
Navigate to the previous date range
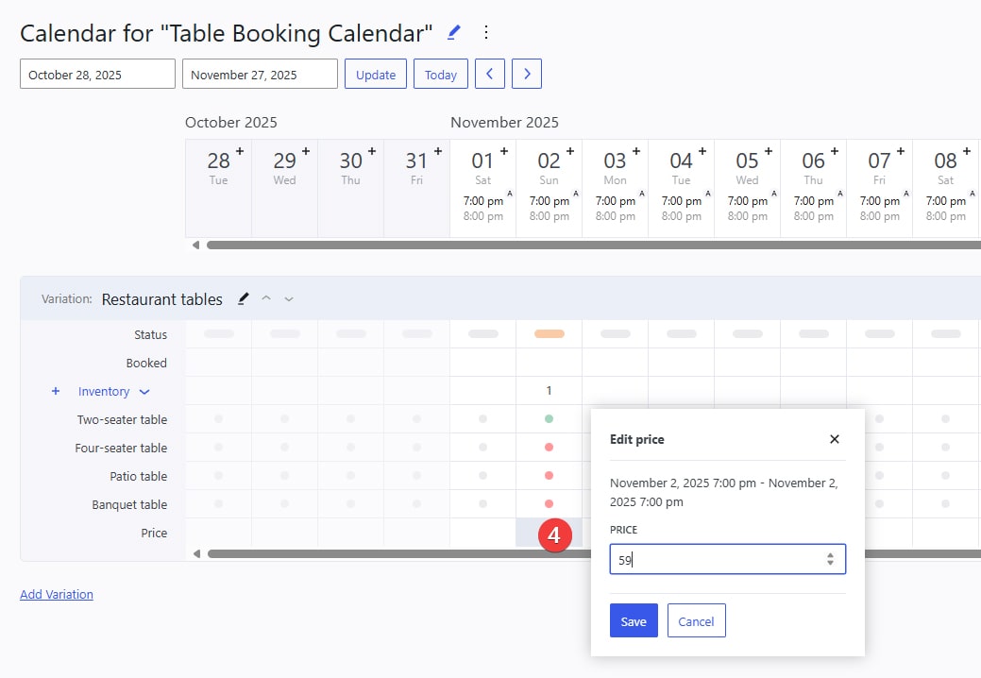pos(489,73)
